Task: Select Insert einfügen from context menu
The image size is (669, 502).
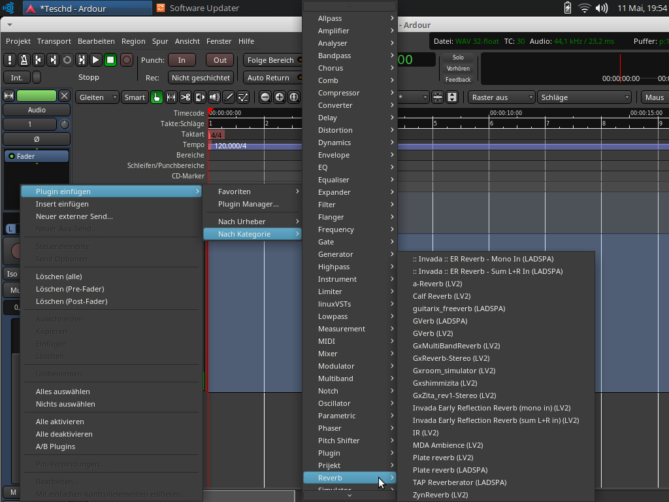Action: pyautogui.click(x=112, y=204)
